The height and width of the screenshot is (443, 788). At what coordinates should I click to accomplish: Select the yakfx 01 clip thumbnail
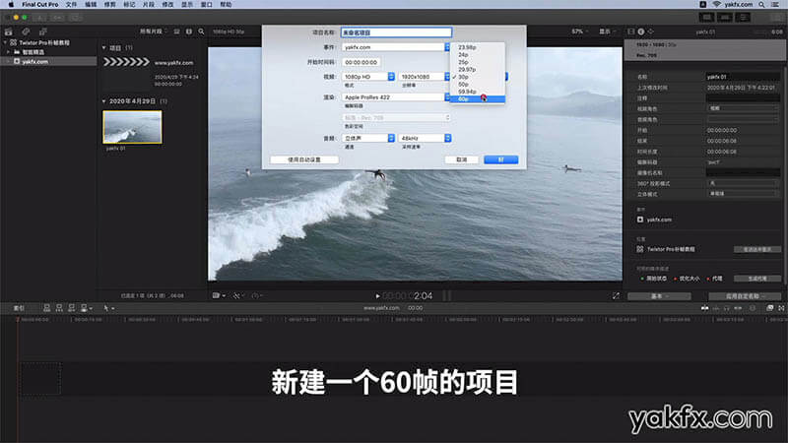click(x=132, y=127)
